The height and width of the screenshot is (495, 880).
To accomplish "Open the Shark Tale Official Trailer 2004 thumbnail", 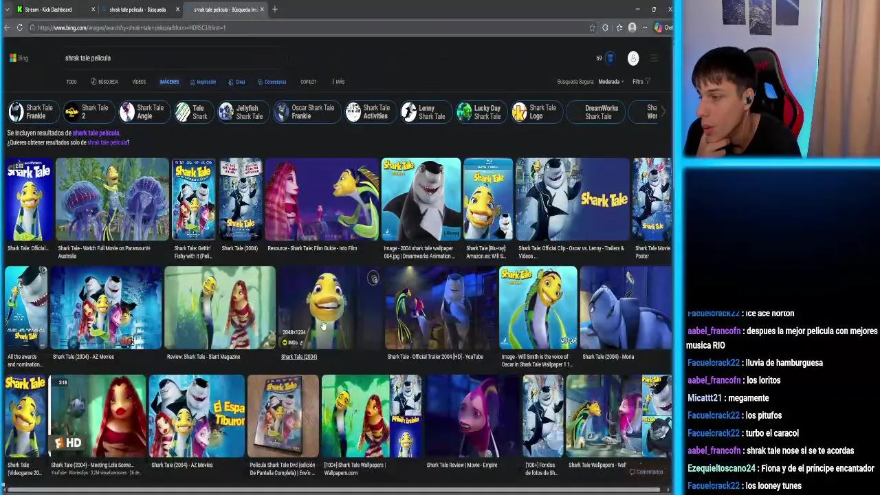I will click(x=441, y=307).
